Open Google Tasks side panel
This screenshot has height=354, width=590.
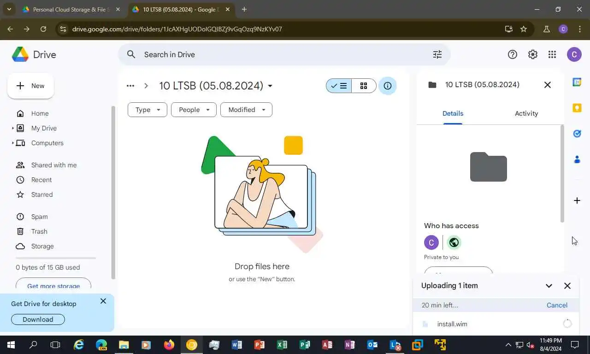[x=577, y=134]
